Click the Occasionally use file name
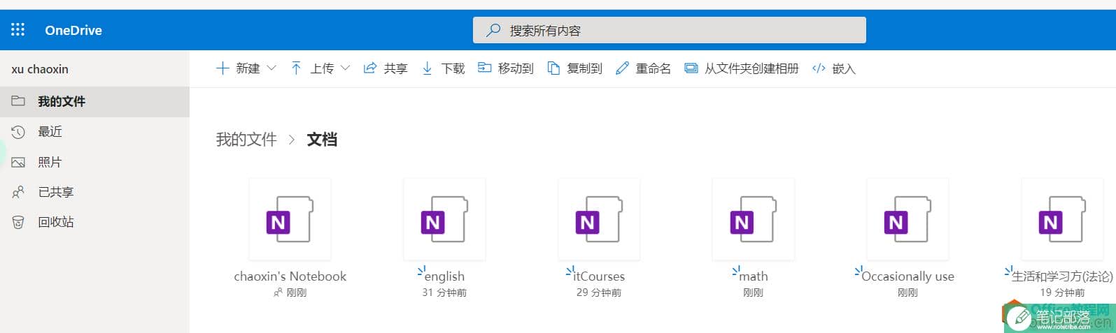 point(908,276)
